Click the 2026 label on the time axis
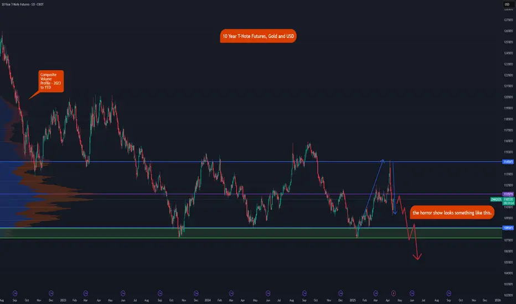516x304 pixels. click(498, 300)
